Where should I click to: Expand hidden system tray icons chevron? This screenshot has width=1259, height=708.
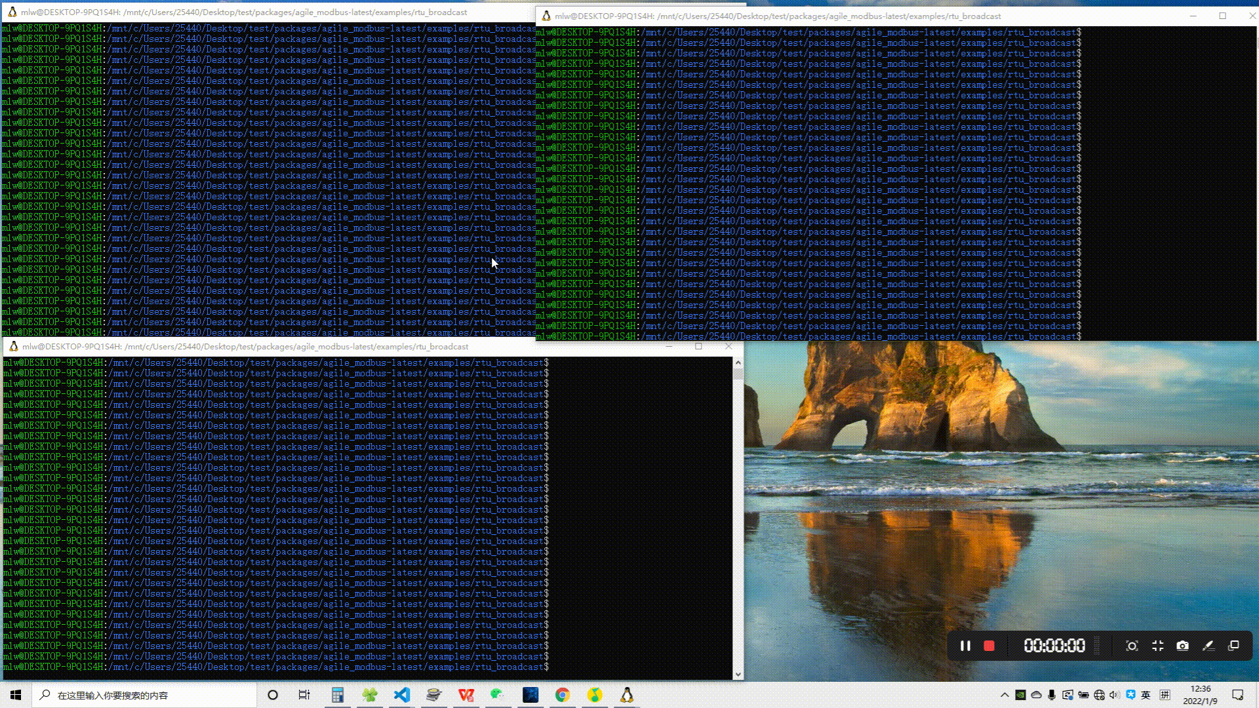tap(1005, 695)
